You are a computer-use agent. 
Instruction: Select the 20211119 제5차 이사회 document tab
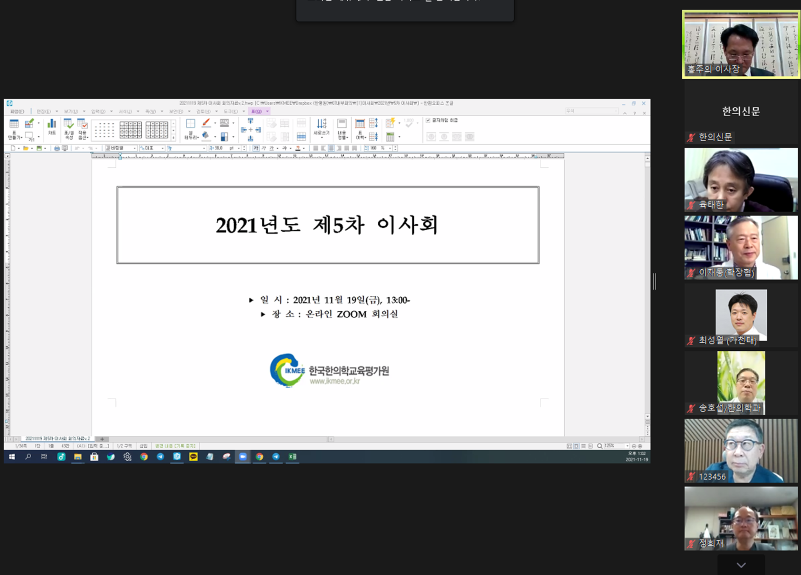click(x=58, y=439)
